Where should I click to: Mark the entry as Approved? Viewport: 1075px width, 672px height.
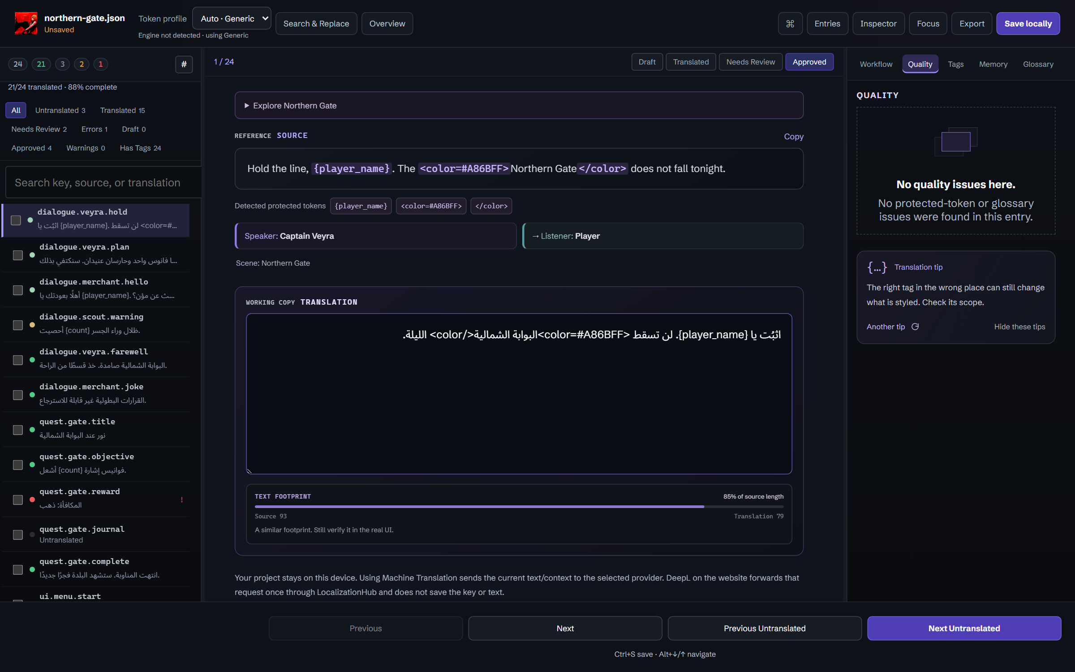coord(809,62)
